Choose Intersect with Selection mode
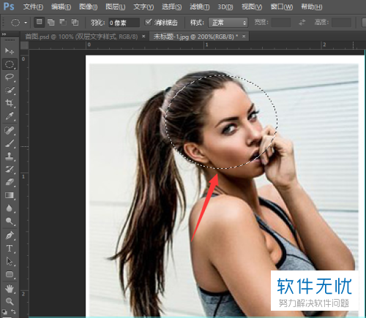366x318 pixels. pyautogui.click(x=75, y=22)
